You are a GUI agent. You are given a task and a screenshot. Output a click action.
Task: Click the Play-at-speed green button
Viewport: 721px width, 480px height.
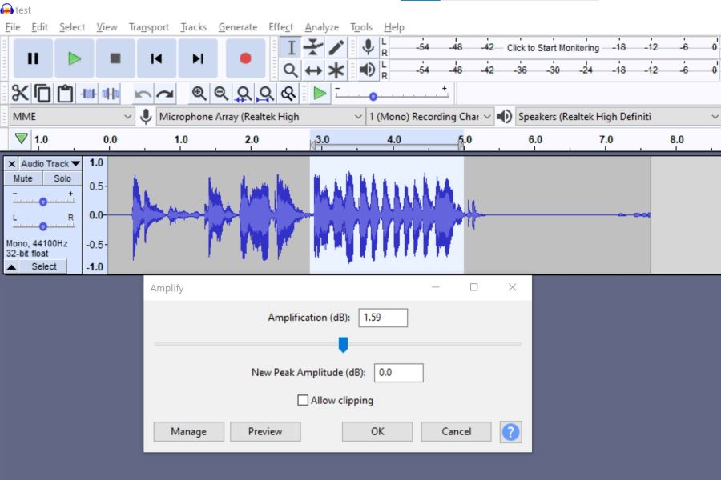pos(320,94)
